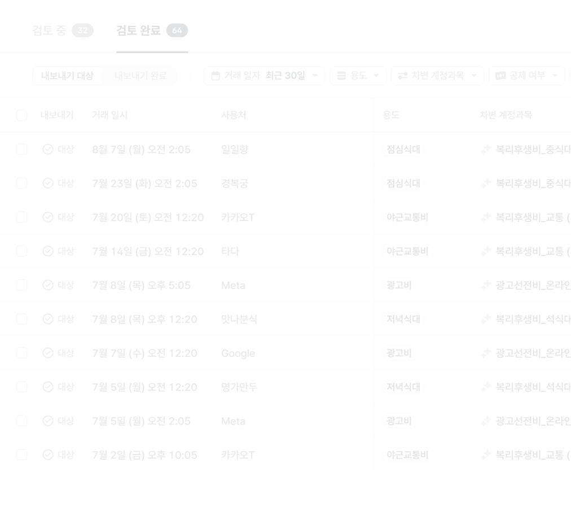This screenshot has height=511, width=571.
Task: Switch to 내보내기 완료 view
Action: (x=140, y=76)
